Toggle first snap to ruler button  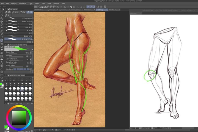click(88, 7)
